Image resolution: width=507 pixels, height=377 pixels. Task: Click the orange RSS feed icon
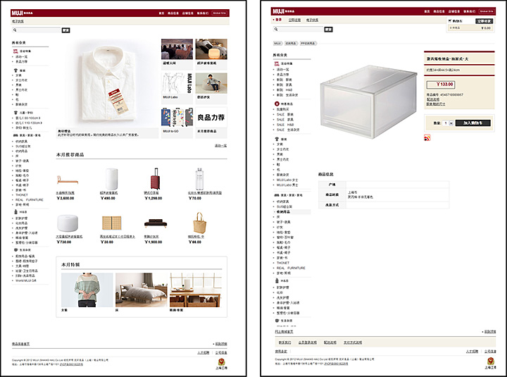(427, 138)
